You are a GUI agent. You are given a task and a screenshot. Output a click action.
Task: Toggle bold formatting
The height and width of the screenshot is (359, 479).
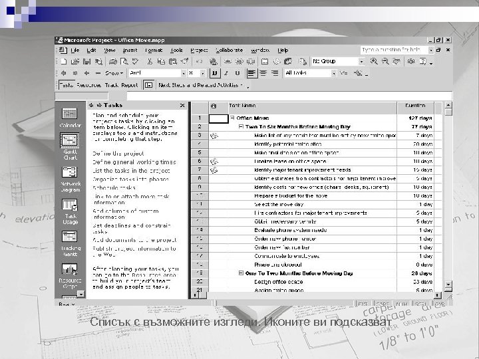point(215,73)
